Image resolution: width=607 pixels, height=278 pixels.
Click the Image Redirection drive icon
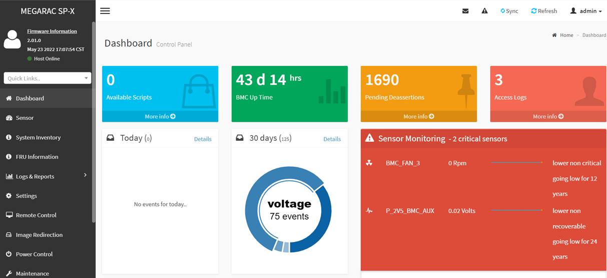click(9, 235)
